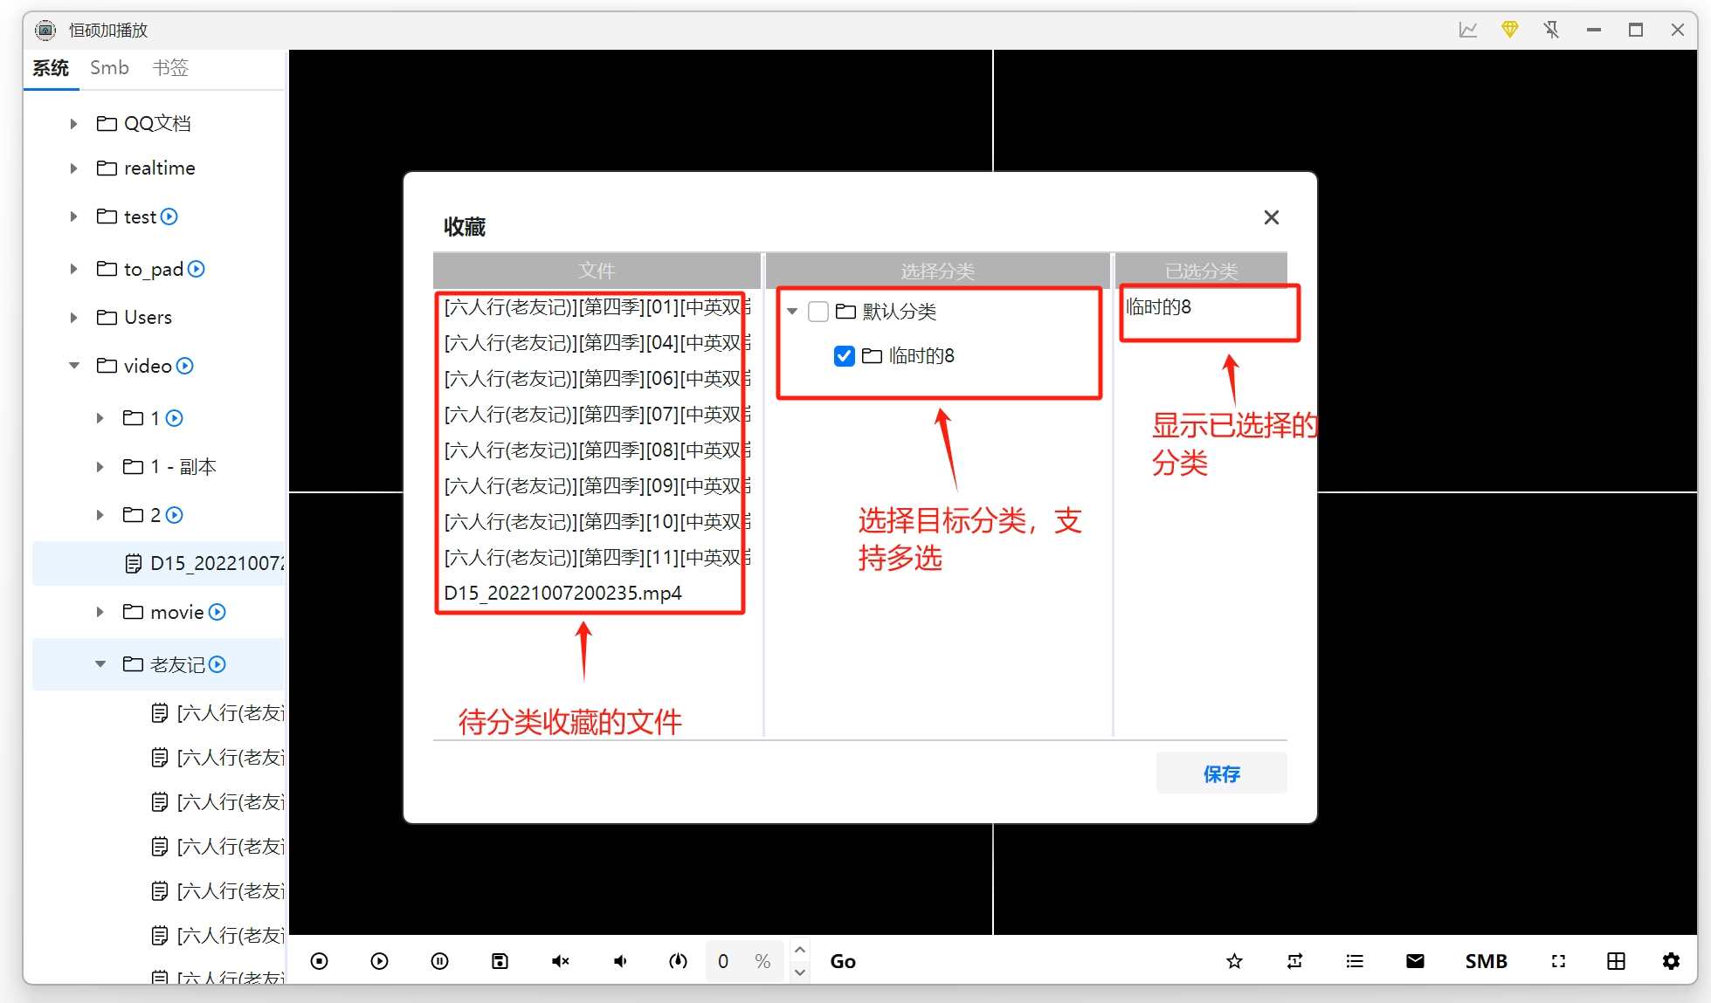Uncheck the 临时的8 category checkbox
Viewport: 1711px width, 1003px height.
[x=844, y=356]
